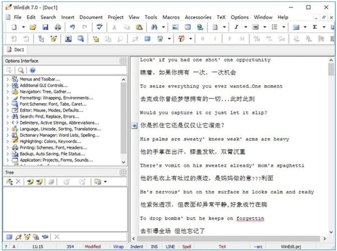Screen dimensions: 337x251
Task: Print the current document
Action: pyautogui.click(x=58, y=27)
